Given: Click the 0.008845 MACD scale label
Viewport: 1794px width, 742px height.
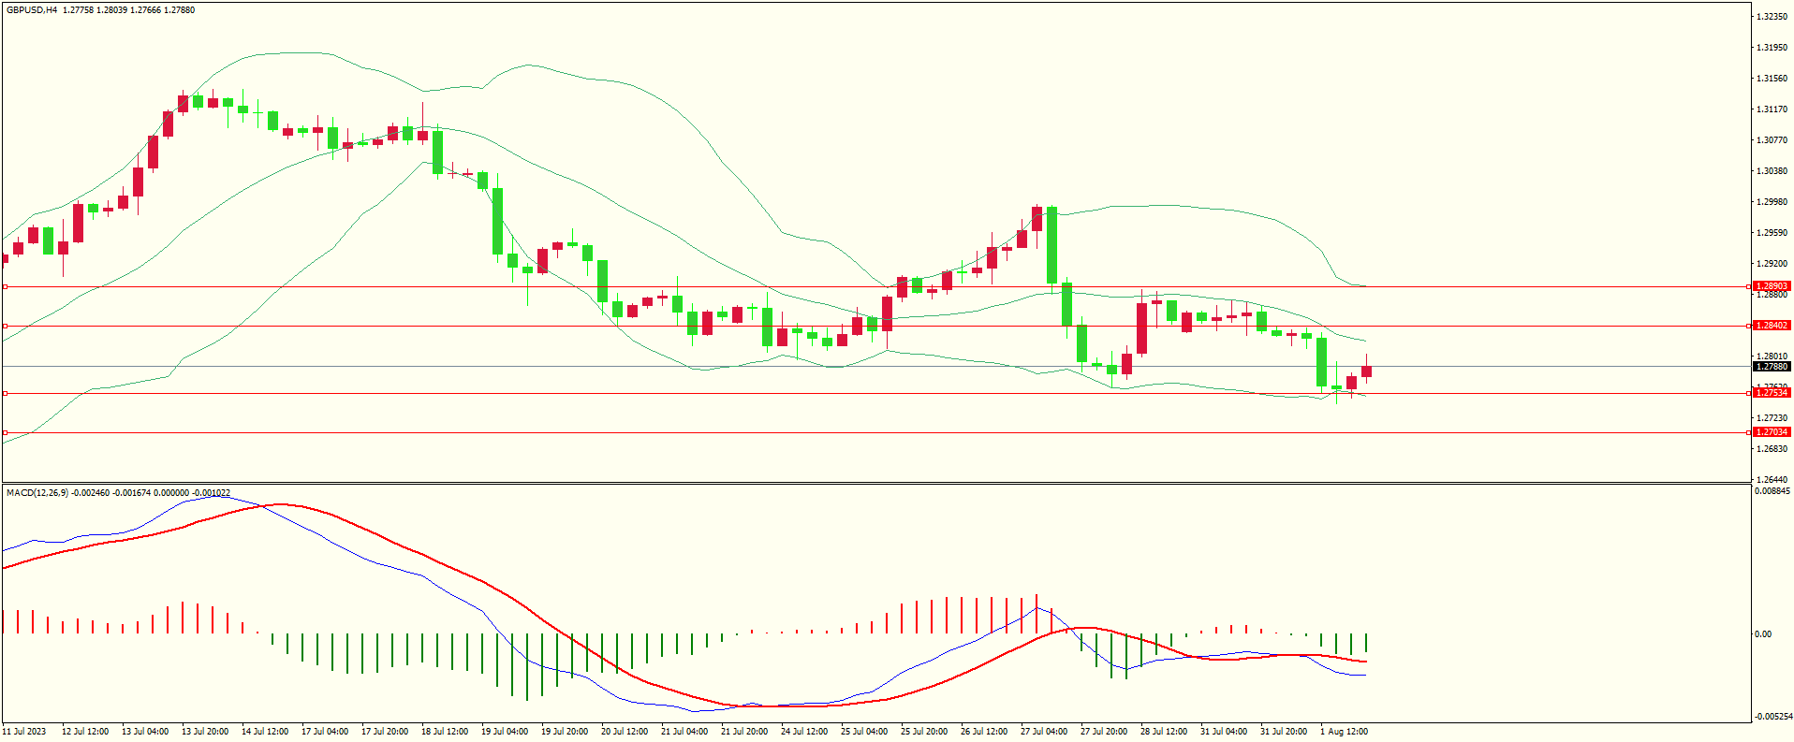Looking at the screenshot, I should tap(1773, 491).
